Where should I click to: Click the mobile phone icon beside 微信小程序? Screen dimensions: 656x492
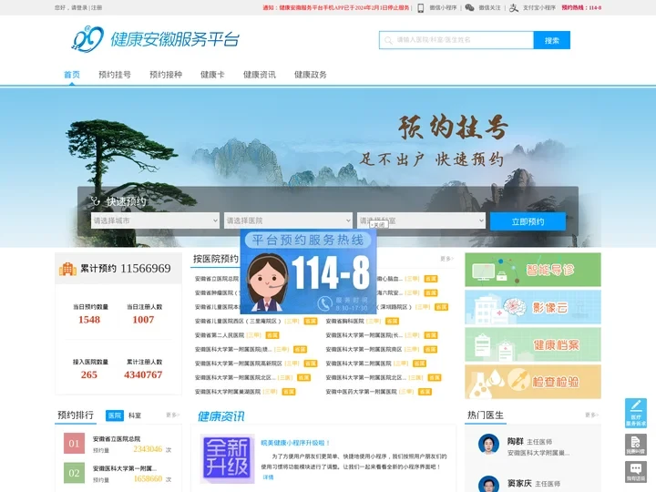click(x=420, y=7)
